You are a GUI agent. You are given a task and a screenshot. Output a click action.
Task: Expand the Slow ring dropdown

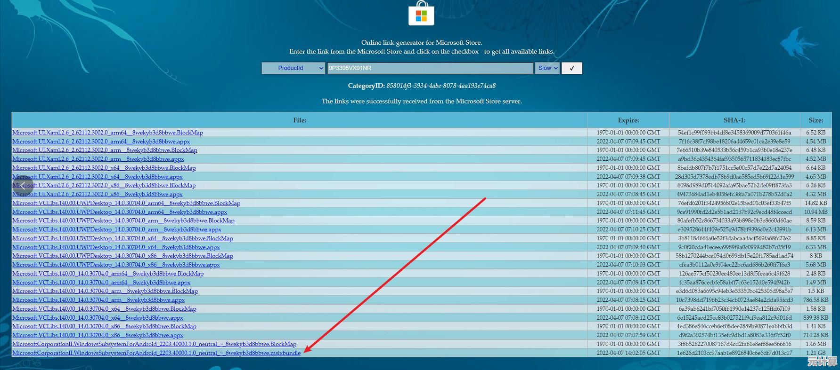547,68
